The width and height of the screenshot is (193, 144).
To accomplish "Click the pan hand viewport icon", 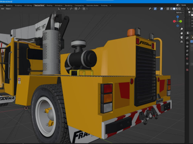I will [182, 33].
